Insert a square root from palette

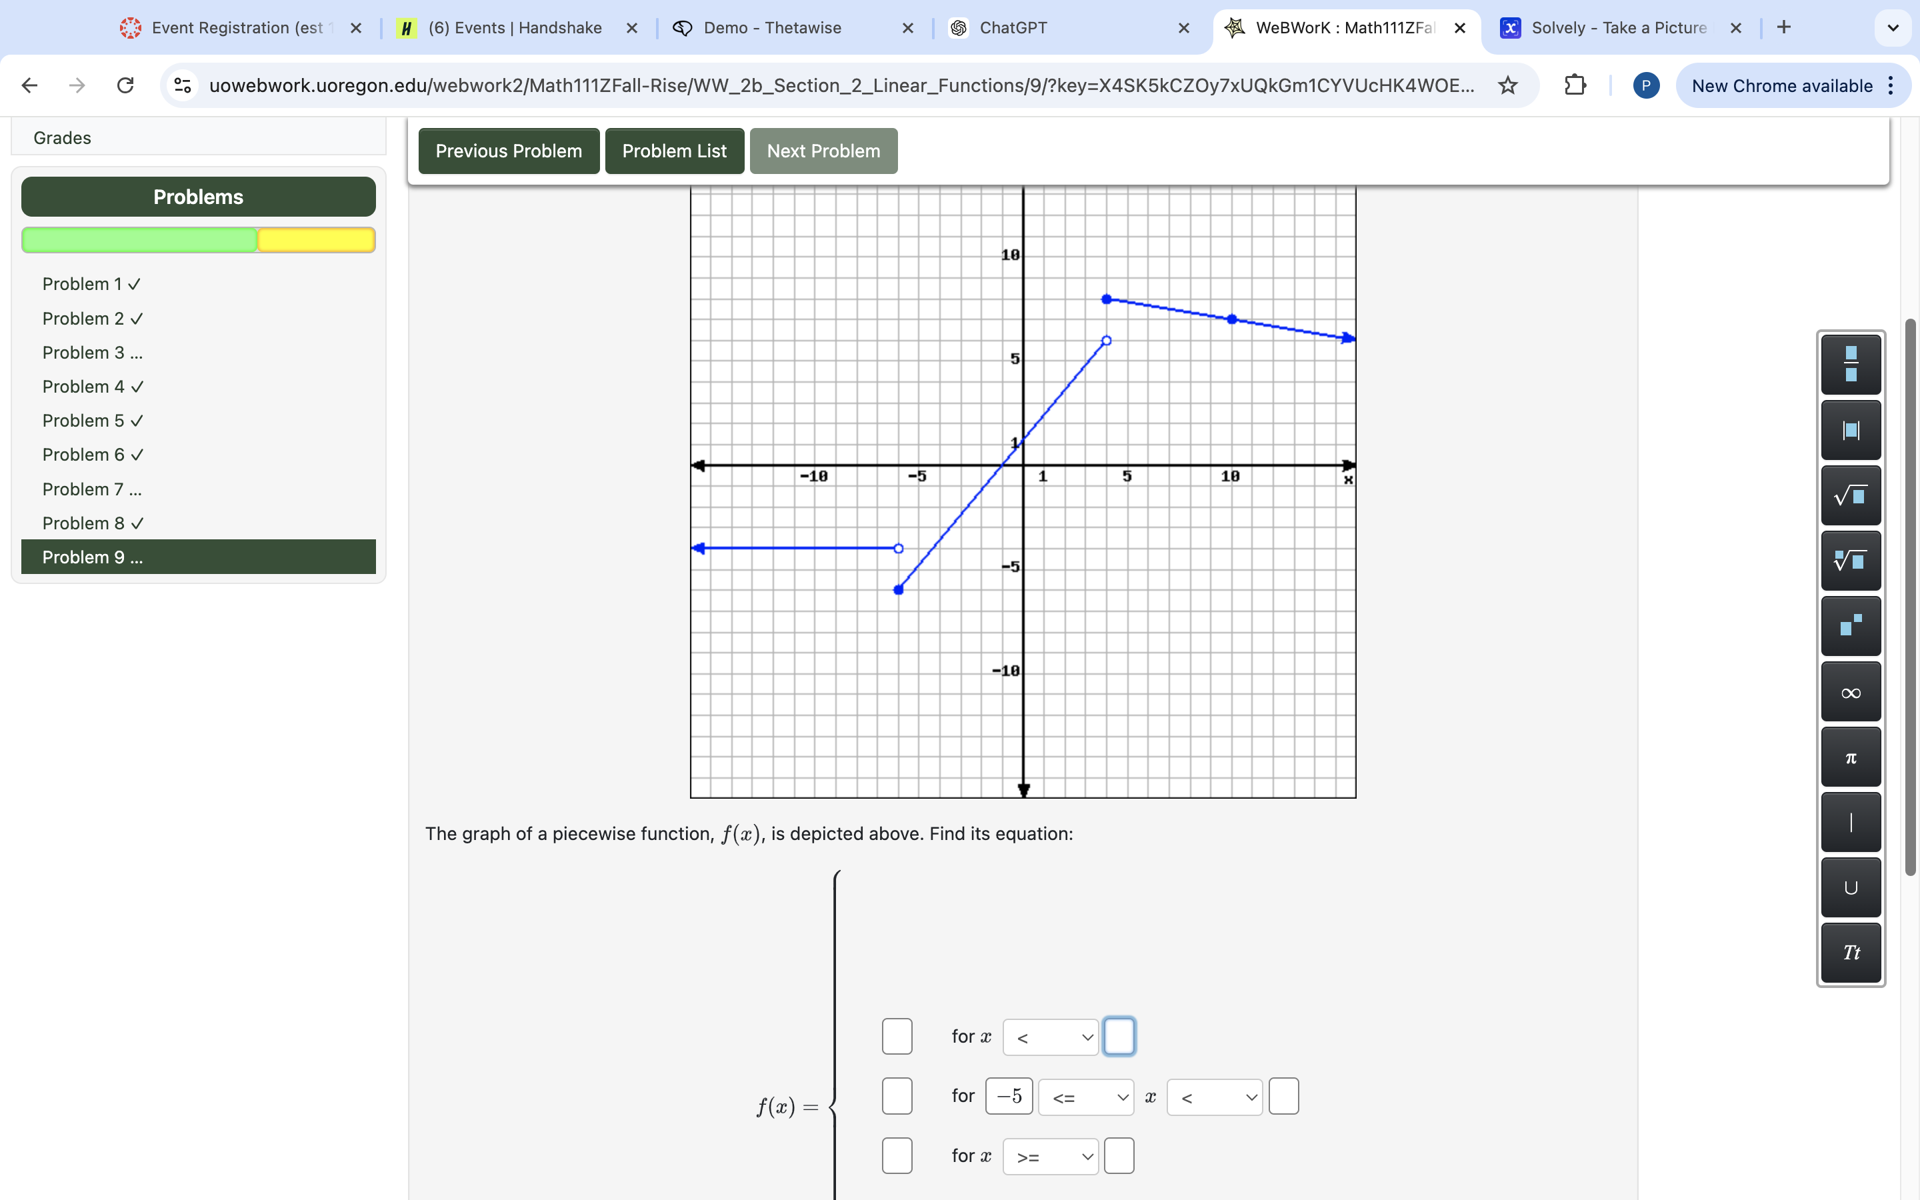click(1850, 495)
